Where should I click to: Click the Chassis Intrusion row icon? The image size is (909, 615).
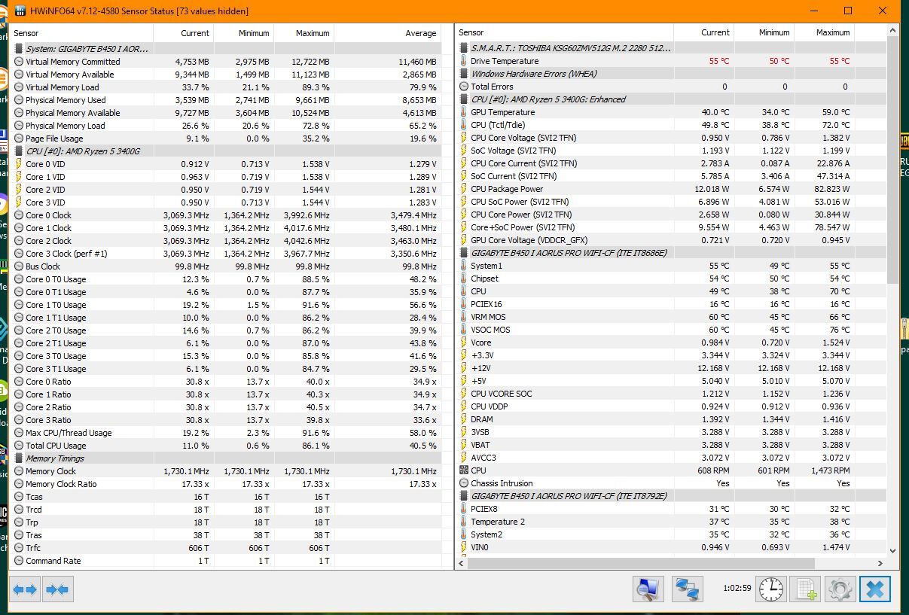[464, 483]
